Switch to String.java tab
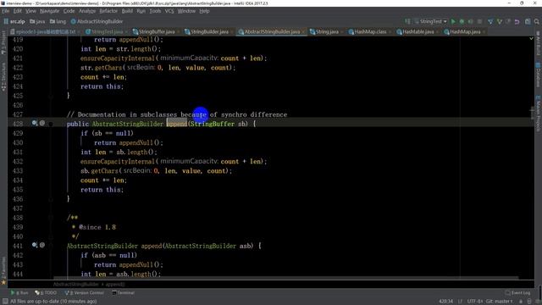 tap(327, 32)
